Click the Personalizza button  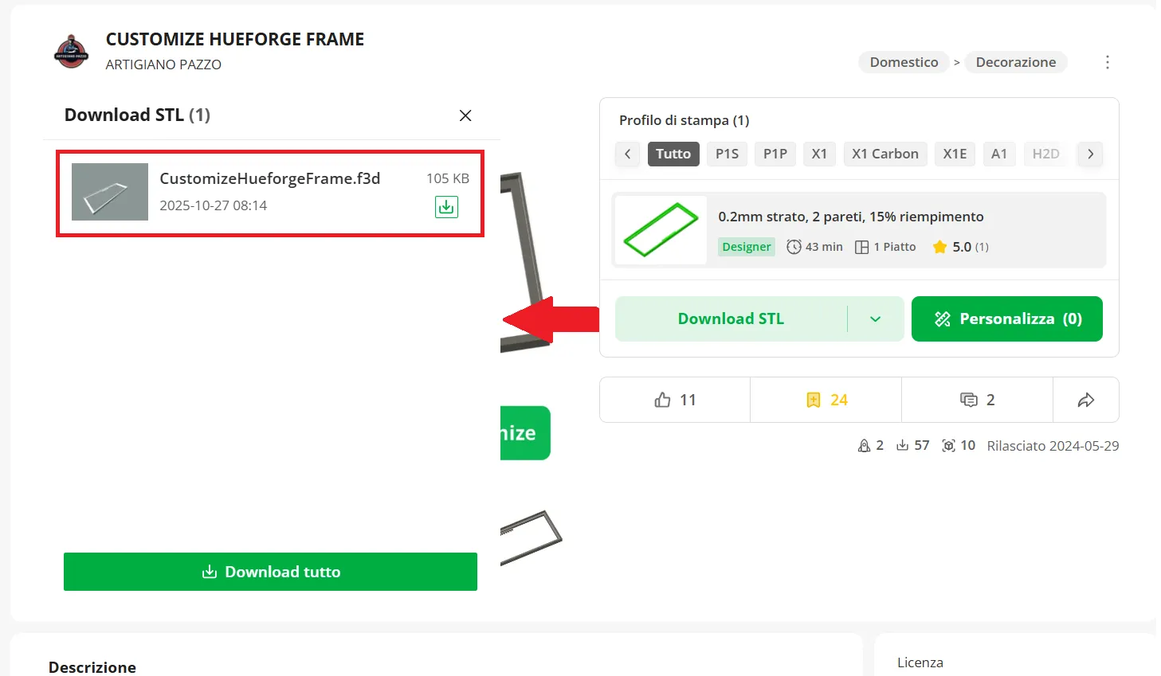pos(1007,318)
